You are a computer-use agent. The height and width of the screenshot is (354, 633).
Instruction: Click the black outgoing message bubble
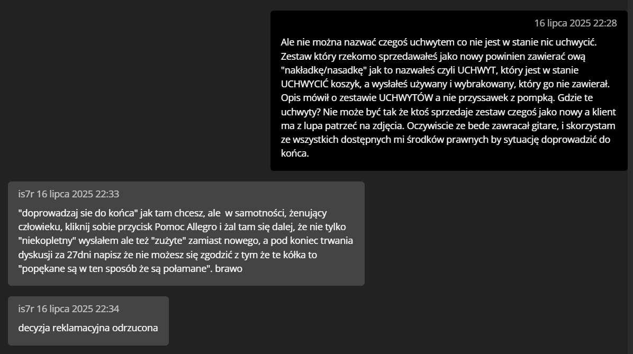click(449, 91)
